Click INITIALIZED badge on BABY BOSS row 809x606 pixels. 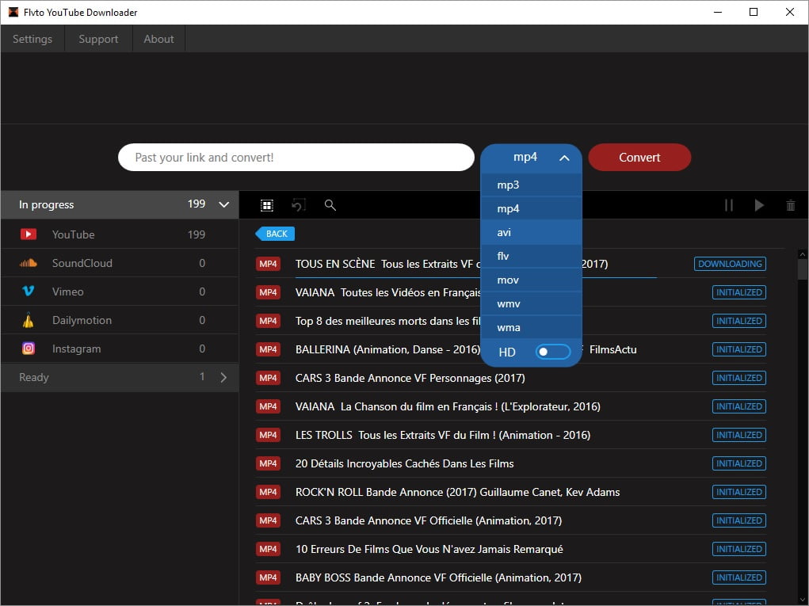point(738,577)
